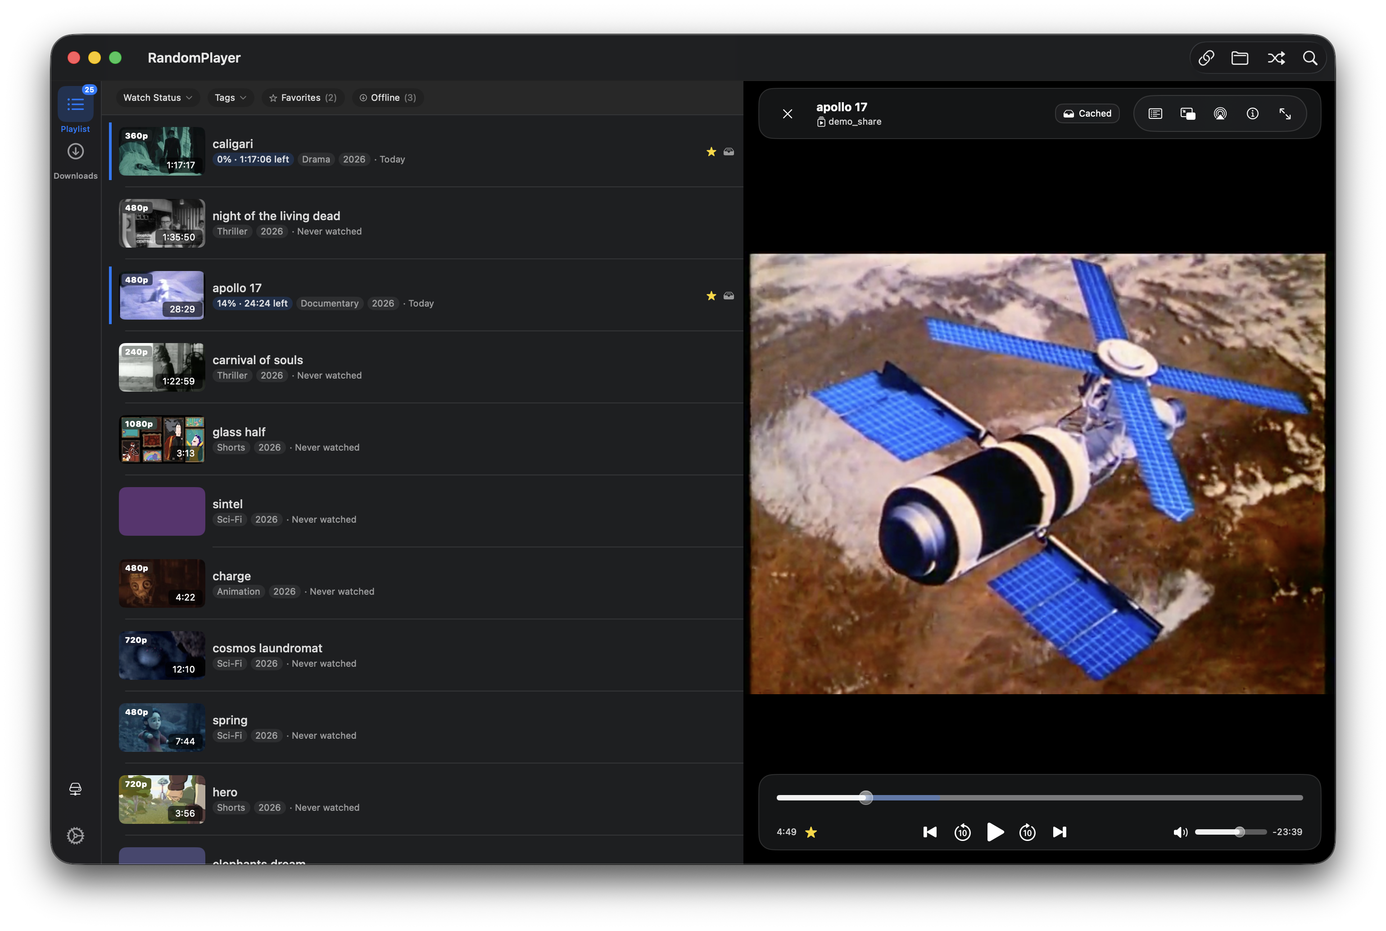Skip to next video
This screenshot has height=931, width=1386.
point(1060,832)
